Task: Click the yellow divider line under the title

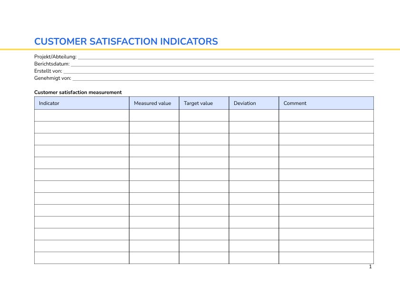Action: pos(200,48)
